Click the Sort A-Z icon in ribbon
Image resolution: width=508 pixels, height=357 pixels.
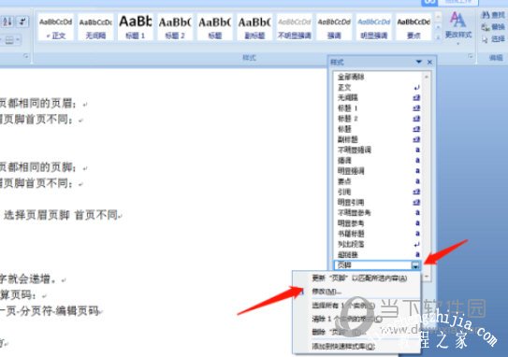point(7,22)
